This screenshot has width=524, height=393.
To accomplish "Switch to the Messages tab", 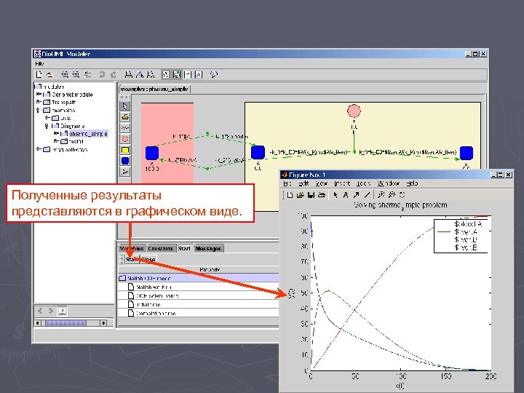I will point(208,249).
